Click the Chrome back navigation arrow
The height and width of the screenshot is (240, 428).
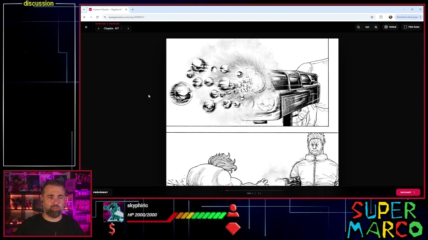84,17
